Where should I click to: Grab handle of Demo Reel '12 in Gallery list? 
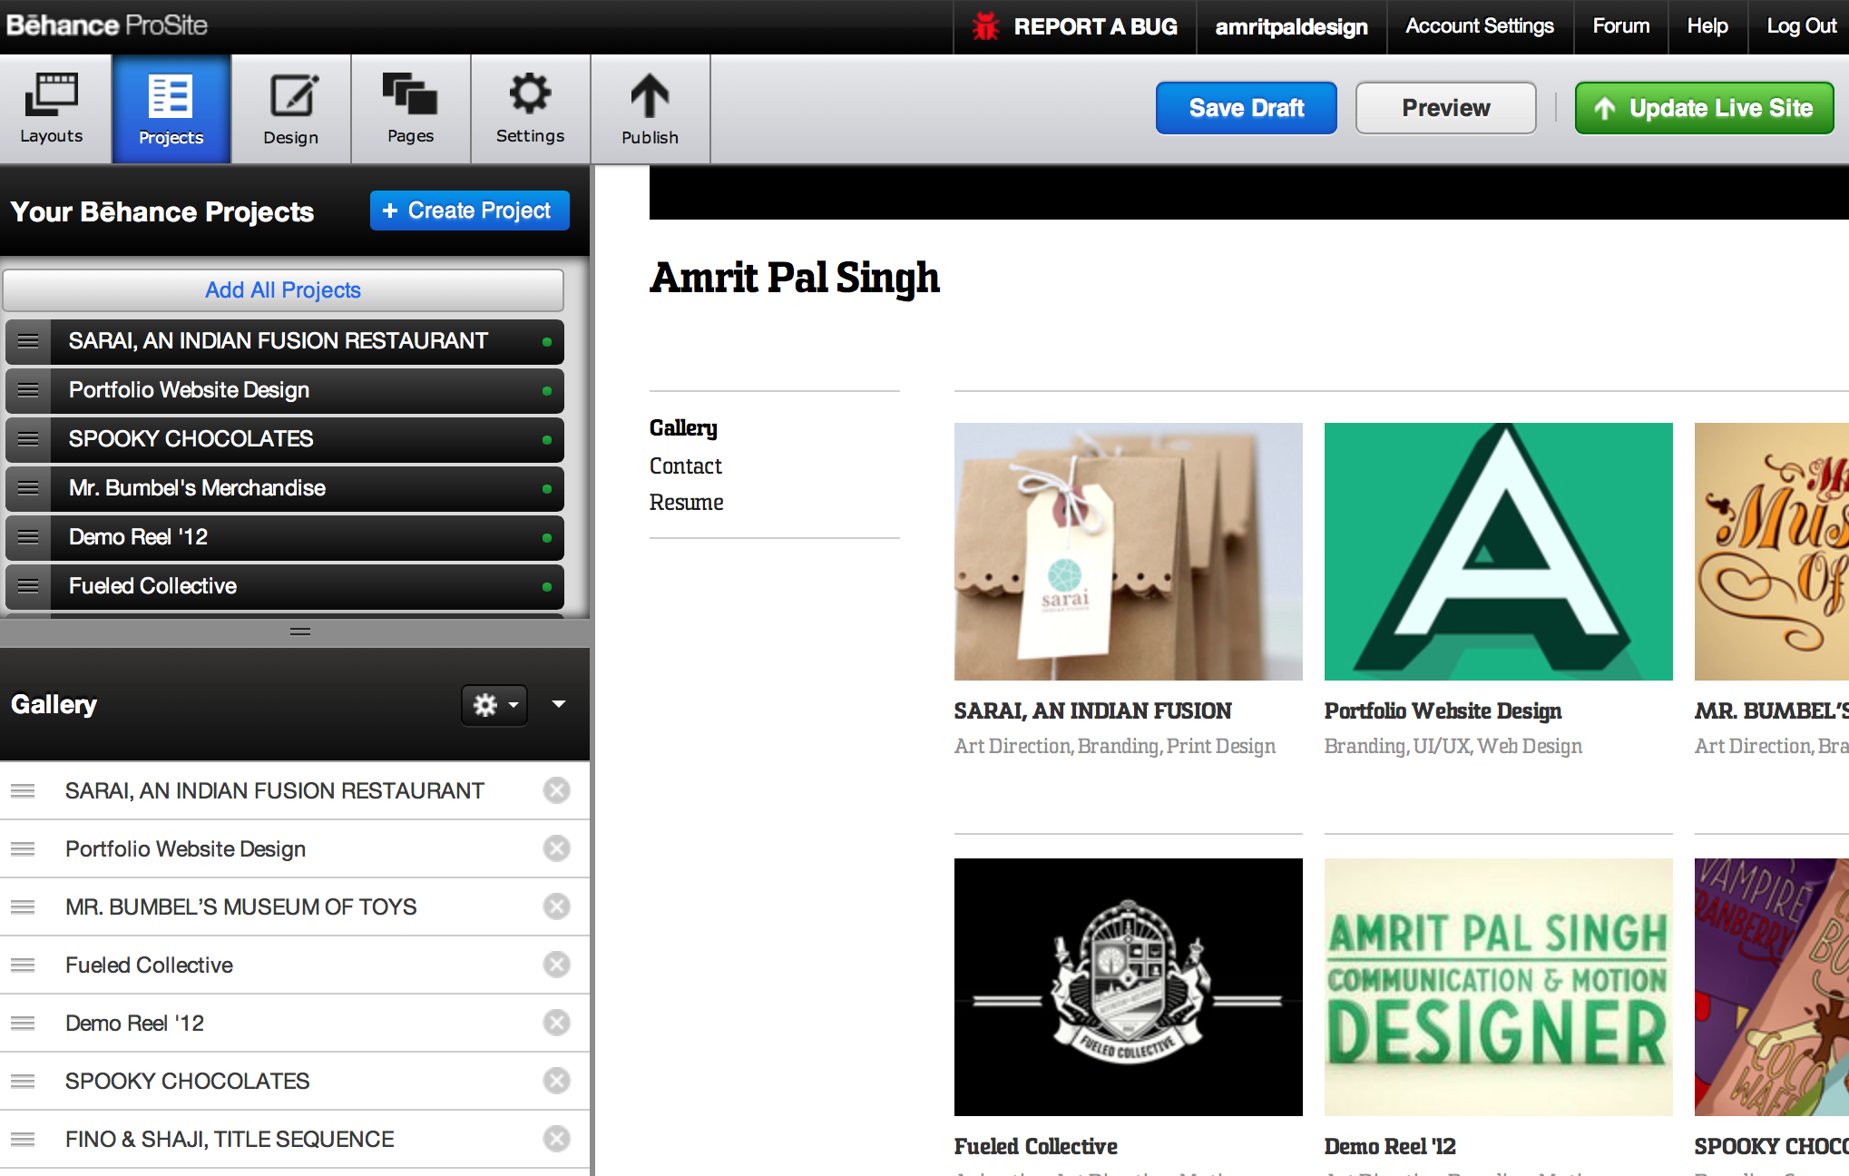pos(23,1024)
